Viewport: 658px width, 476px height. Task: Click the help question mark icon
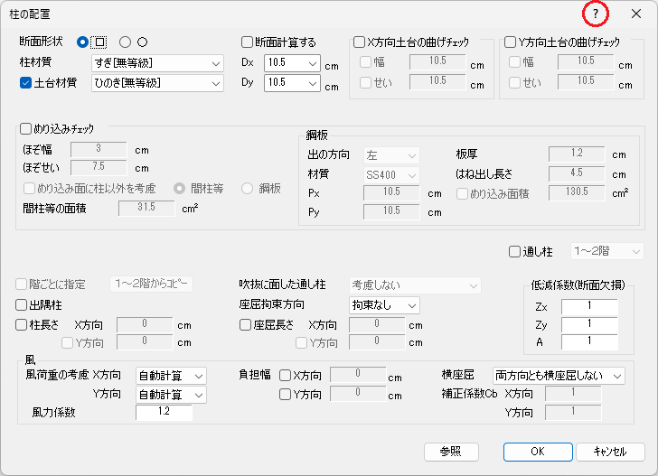click(x=595, y=14)
